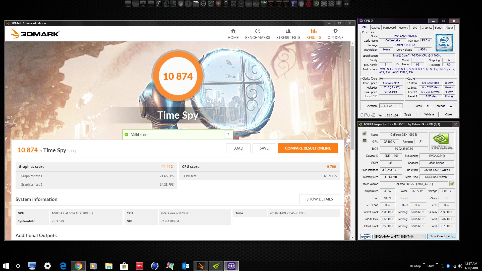Screen dimensions: 482x271
Task: Open the media player icon on taskbar
Action: [93, 266]
